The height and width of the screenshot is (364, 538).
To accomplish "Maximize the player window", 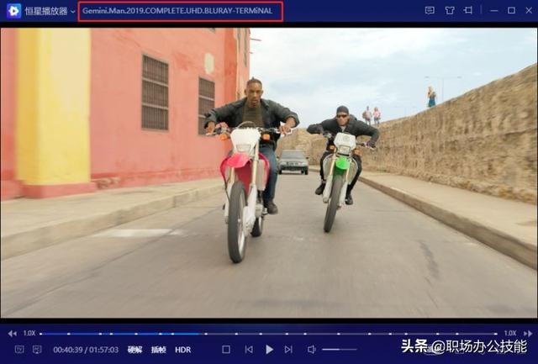I will tap(511, 11).
